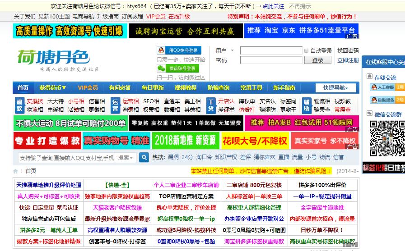
Task: Click the WeChat account login button
Action: click(178, 68)
